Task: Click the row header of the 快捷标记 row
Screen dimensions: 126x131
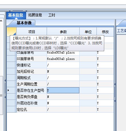Action: (11, 65)
